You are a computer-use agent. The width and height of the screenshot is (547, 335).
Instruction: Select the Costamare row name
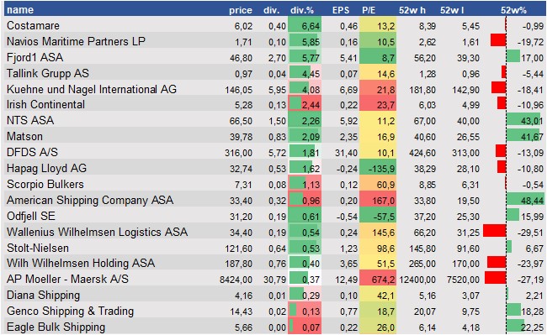(33, 25)
